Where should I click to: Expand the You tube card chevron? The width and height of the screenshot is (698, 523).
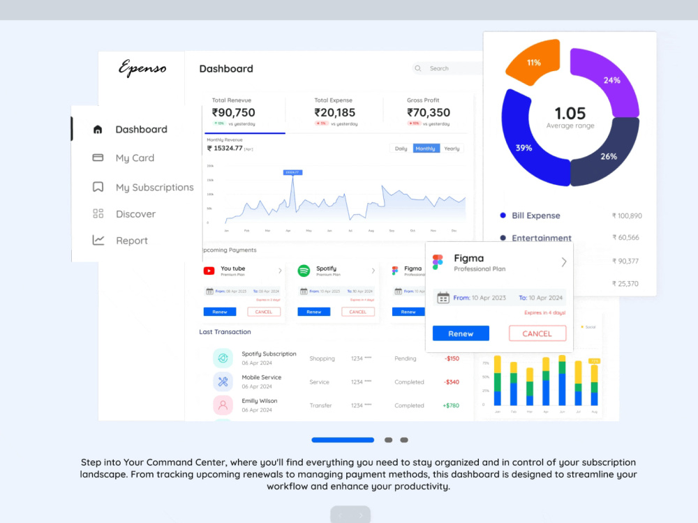point(280,271)
